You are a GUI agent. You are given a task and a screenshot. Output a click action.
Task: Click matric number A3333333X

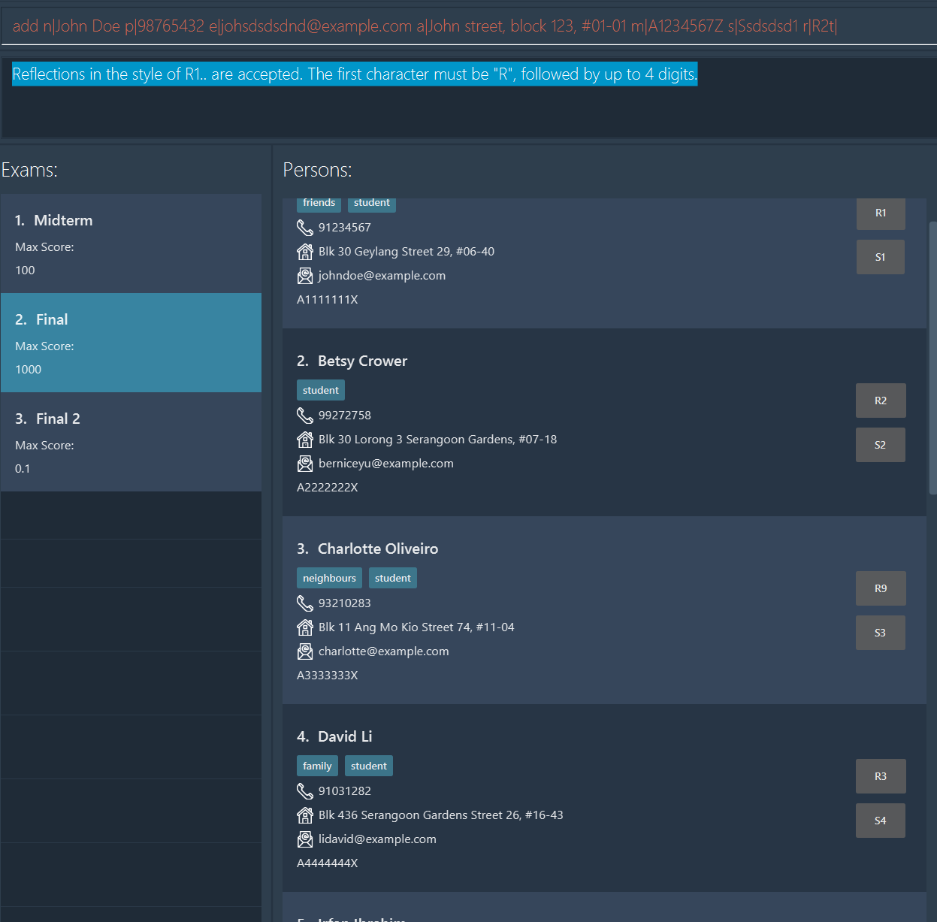(328, 676)
